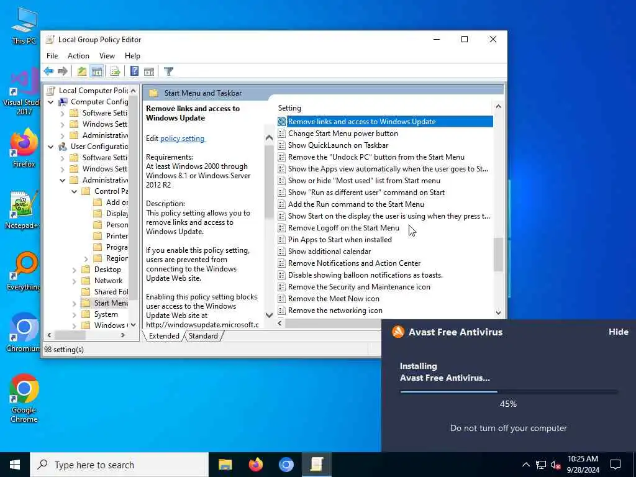Click the taskbar search box
The image size is (636, 477).
coord(119,465)
